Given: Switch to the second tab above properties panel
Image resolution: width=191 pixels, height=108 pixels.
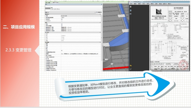Looking at the screenshot, I should click(56, 3).
